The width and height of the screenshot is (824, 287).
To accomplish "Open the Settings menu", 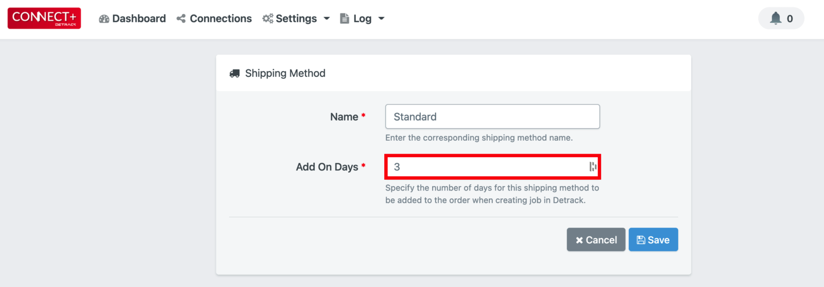I will [x=296, y=19].
